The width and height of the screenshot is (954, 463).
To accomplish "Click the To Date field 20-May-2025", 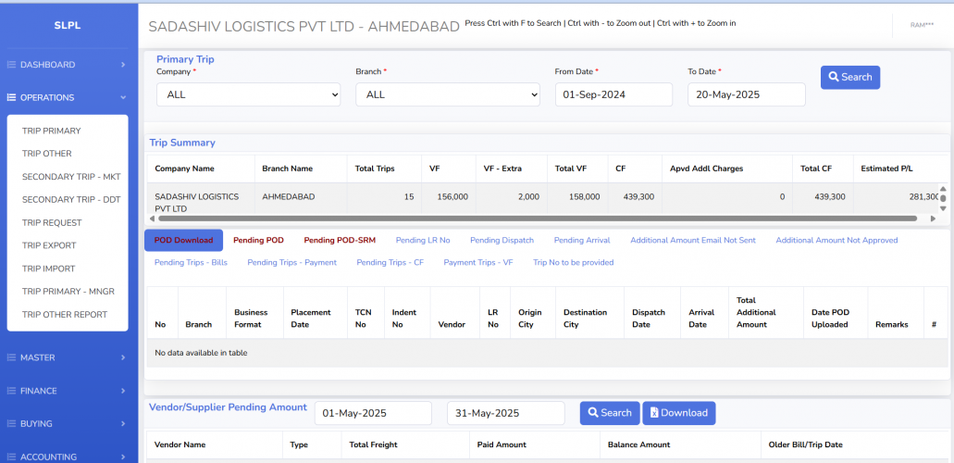I will click(x=747, y=94).
